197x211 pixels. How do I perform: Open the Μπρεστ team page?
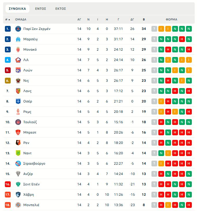click(30, 132)
